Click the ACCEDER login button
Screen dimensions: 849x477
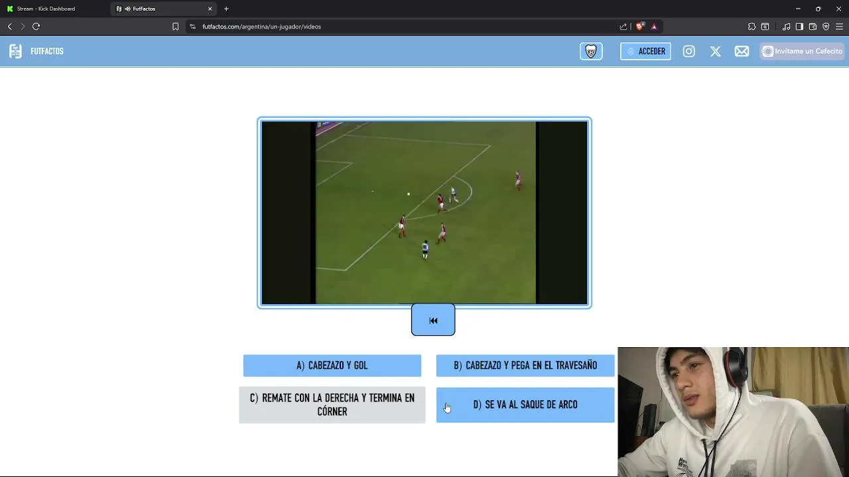[645, 51]
